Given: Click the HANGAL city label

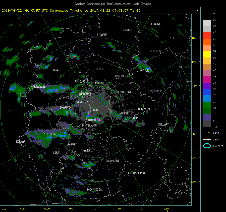Looking at the screenshot, I should (71, 144).
